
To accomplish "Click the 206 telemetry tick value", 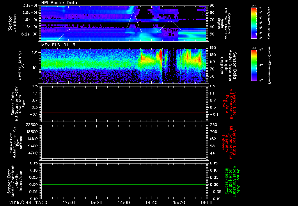I will 213,132.
